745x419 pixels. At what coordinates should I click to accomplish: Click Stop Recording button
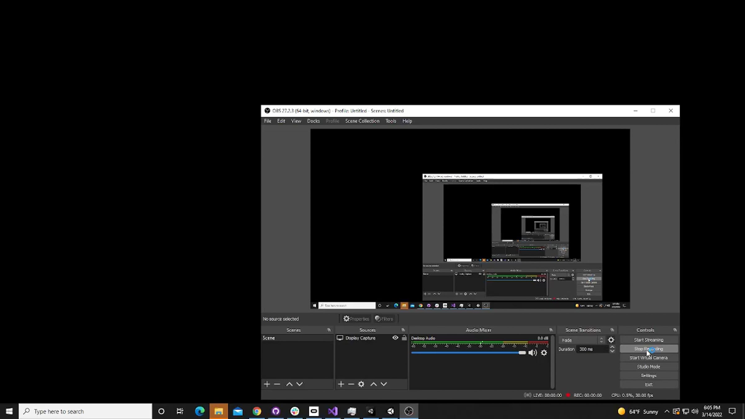pos(649,349)
